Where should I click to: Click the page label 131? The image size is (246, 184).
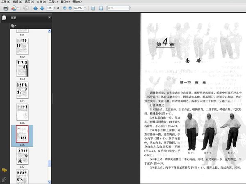pyautogui.click(x=22, y=35)
